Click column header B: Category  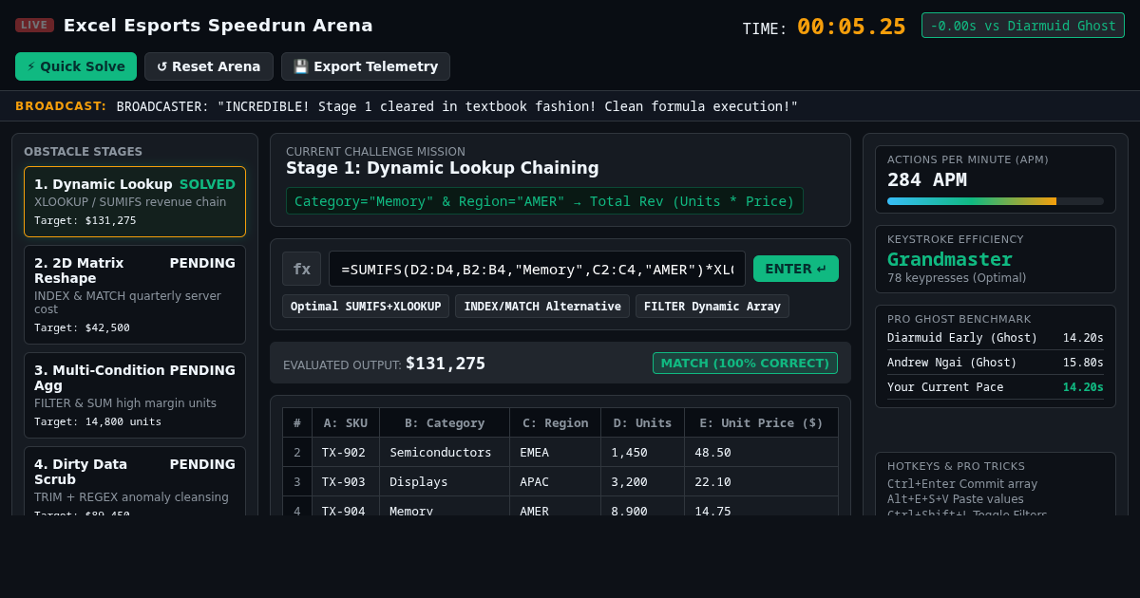point(445,422)
